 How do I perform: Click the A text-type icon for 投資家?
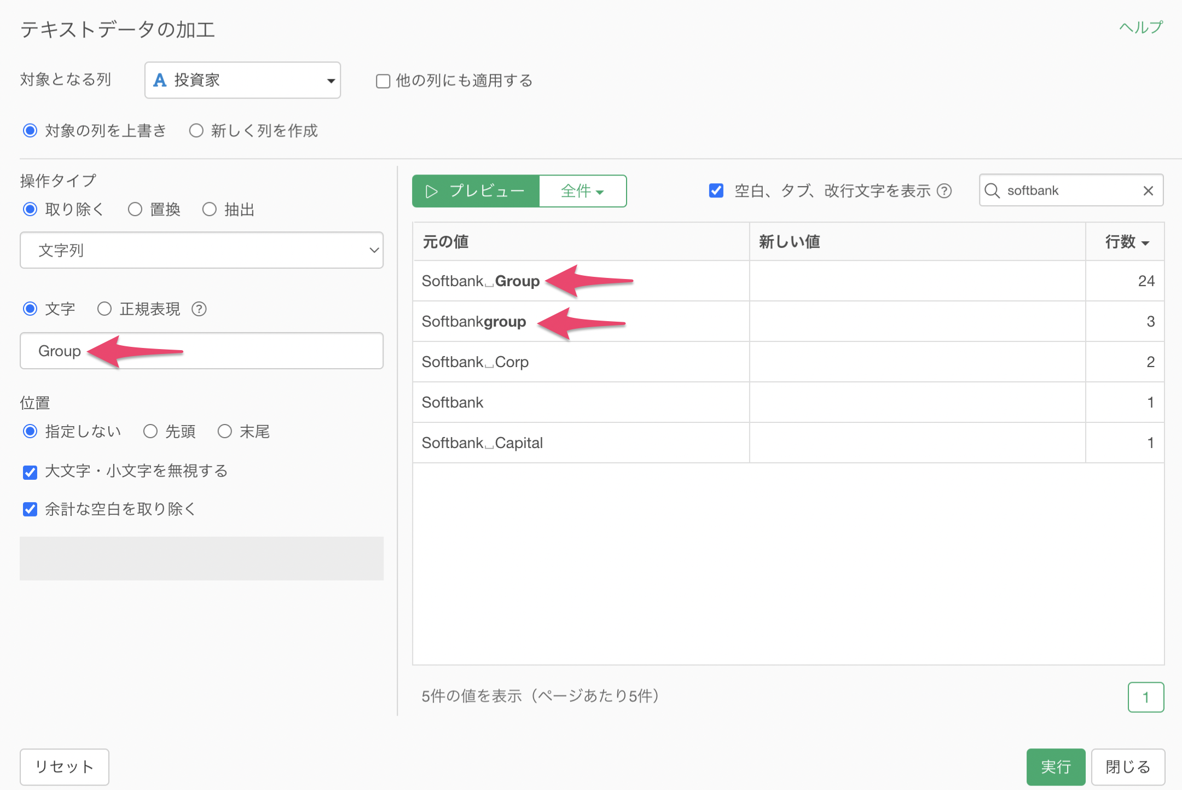pos(159,80)
